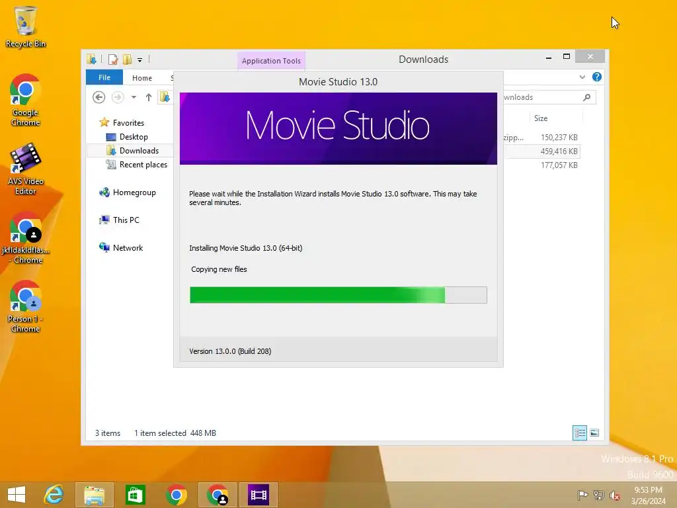677x508 pixels.
Task: Click search magnifier in Downloads search box
Action: pos(586,97)
